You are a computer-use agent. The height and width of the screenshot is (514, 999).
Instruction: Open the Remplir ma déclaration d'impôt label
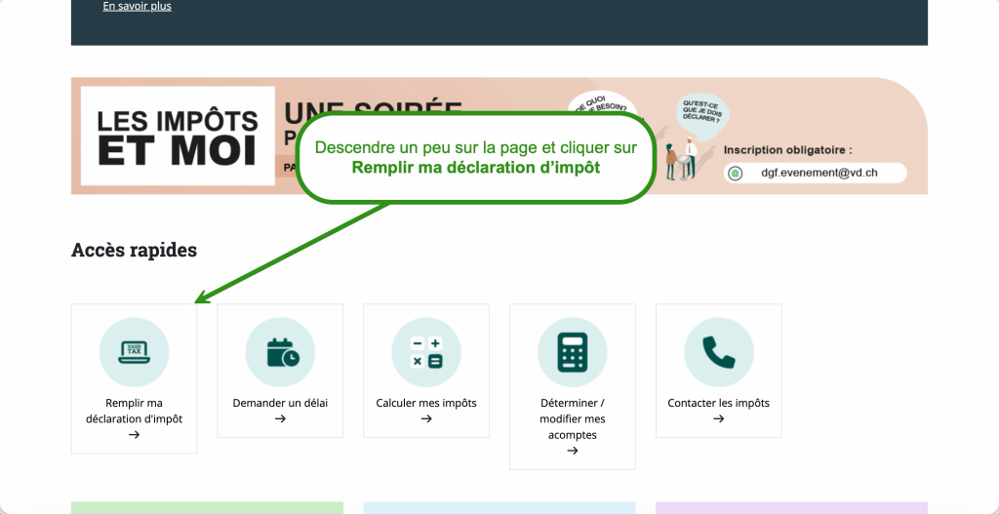click(134, 411)
